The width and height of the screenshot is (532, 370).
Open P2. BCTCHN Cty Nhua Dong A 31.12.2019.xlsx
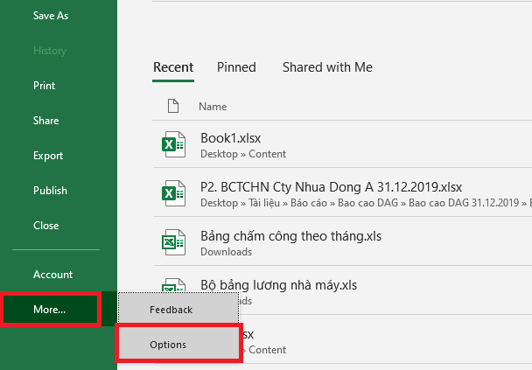pos(343,192)
